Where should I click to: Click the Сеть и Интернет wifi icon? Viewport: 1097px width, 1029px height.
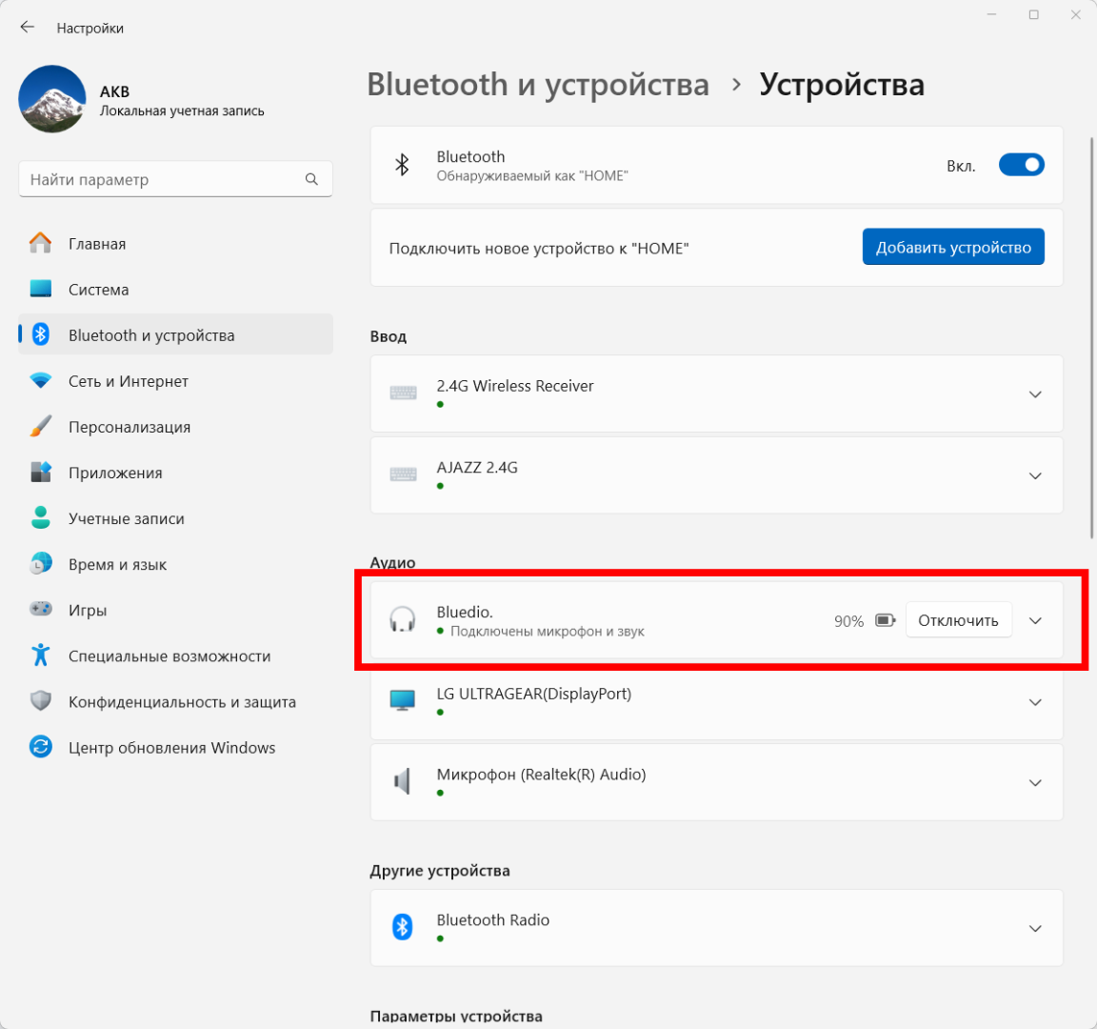(41, 380)
